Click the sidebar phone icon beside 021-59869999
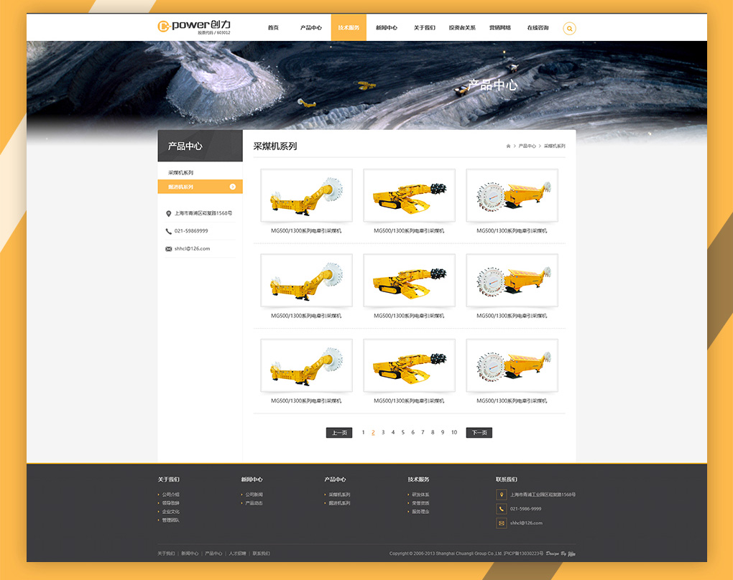Screen dimensions: 733x580 [168, 231]
